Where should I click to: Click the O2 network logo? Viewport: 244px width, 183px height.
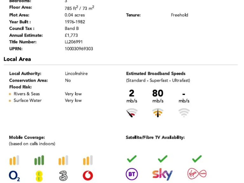coord(14,176)
